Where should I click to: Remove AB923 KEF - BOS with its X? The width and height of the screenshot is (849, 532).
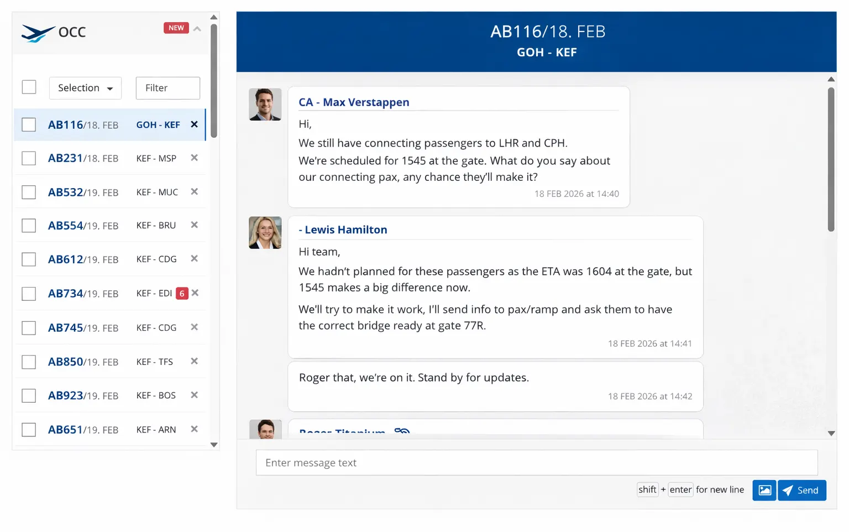click(x=194, y=395)
